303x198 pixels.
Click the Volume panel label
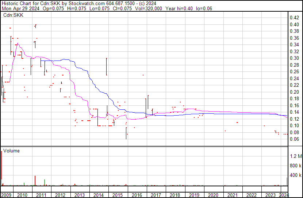(12, 151)
